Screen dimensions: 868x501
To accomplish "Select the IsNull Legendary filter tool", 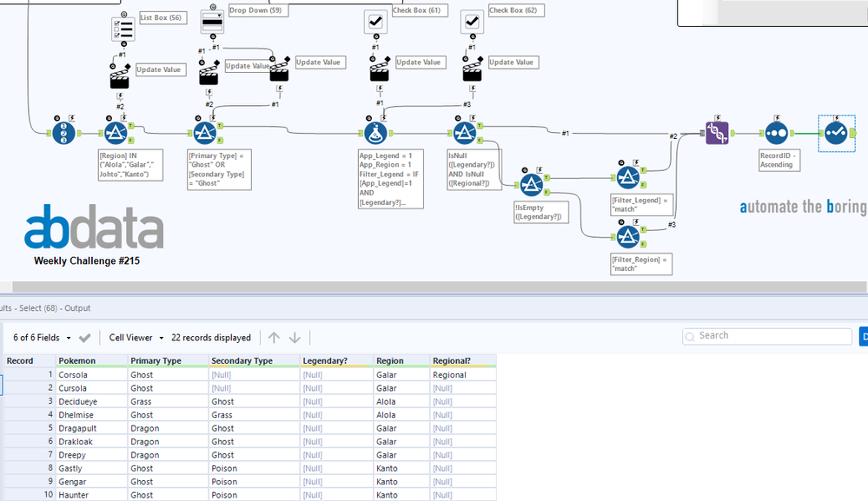I will [x=465, y=133].
